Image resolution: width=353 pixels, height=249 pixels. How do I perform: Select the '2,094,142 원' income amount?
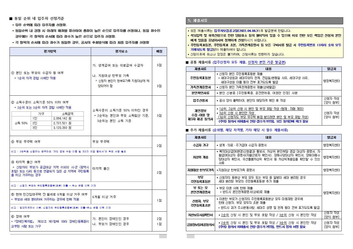62,118
